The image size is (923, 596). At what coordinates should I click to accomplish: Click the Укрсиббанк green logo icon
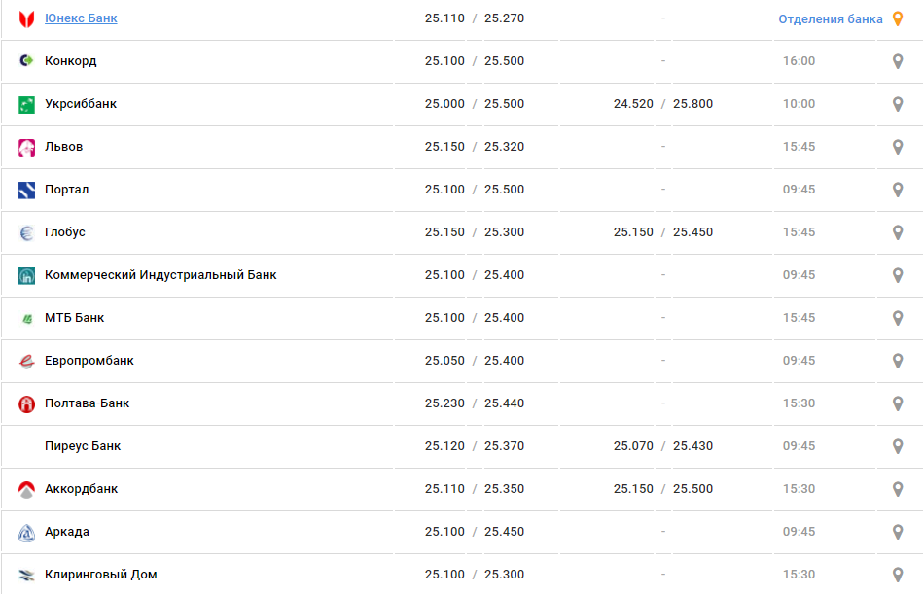pos(26,104)
